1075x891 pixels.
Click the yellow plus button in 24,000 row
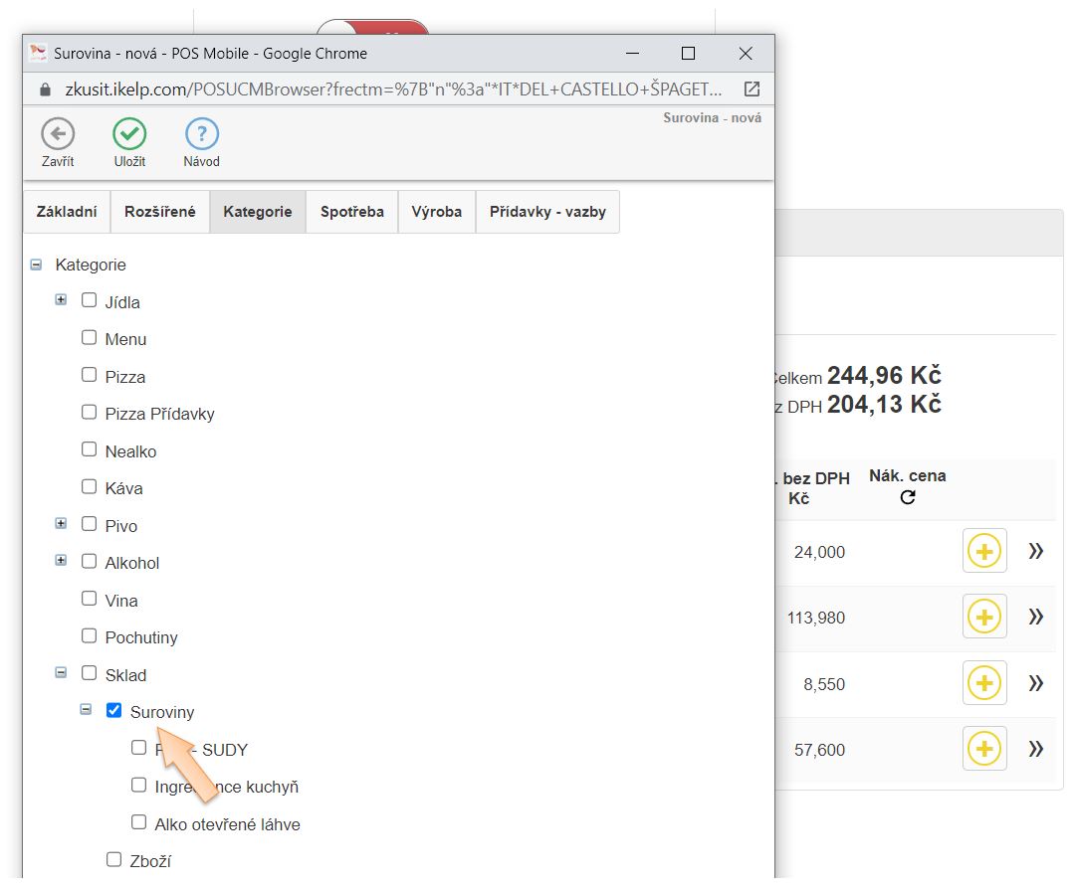click(x=984, y=551)
